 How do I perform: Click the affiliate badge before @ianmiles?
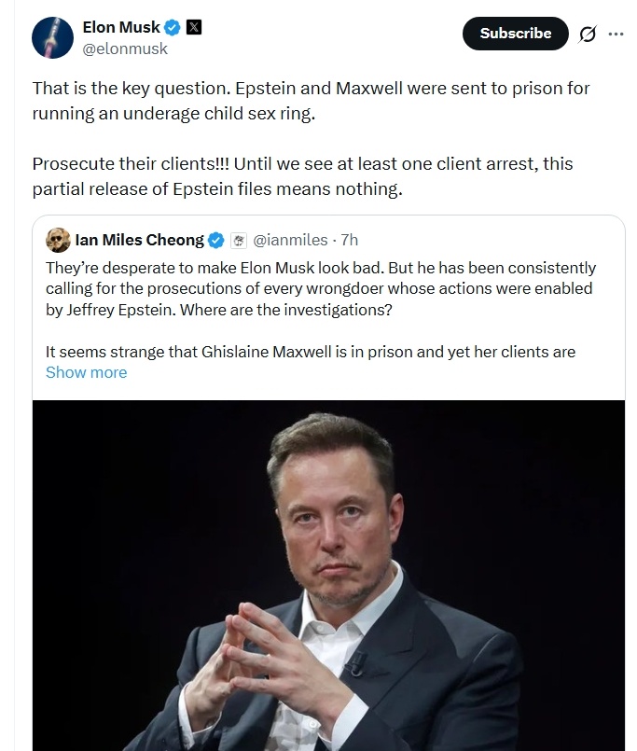tap(238, 241)
